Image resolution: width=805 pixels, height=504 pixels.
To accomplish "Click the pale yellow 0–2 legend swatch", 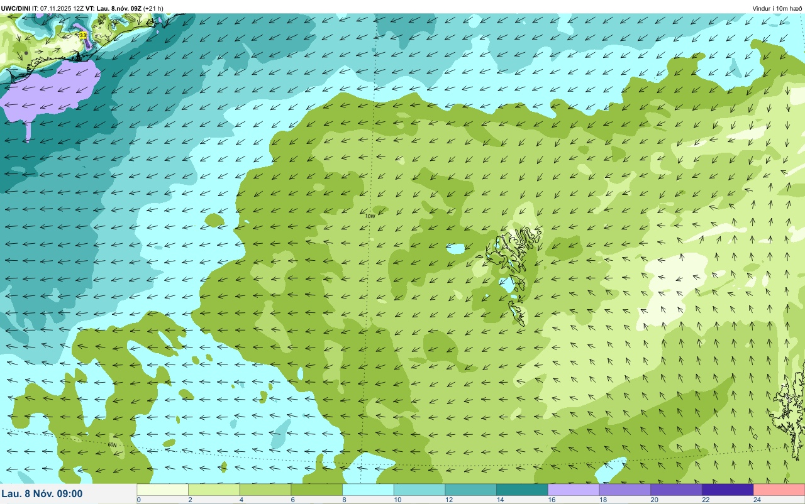I will (163, 490).
